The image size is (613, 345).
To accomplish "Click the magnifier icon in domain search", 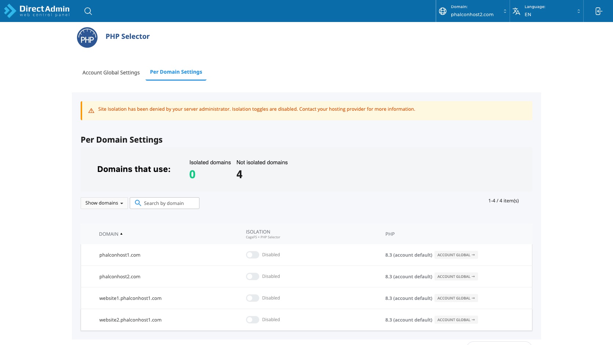I will pyautogui.click(x=138, y=203).
